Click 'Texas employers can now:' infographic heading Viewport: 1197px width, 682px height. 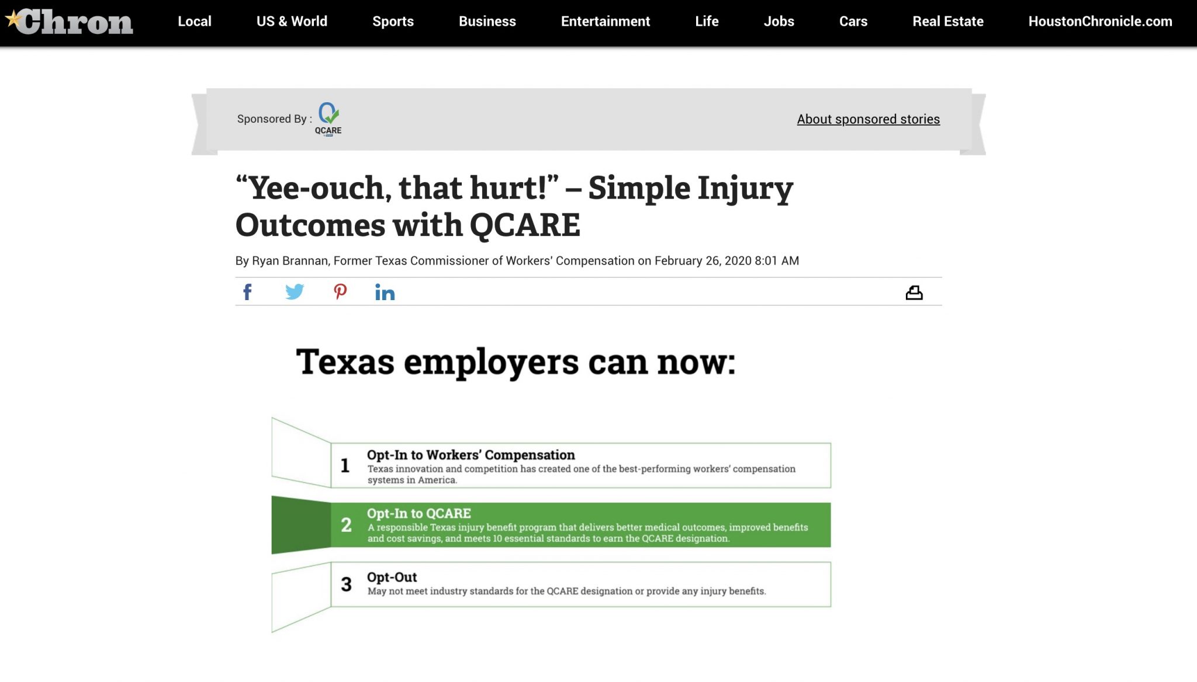(x=516, y=362)
